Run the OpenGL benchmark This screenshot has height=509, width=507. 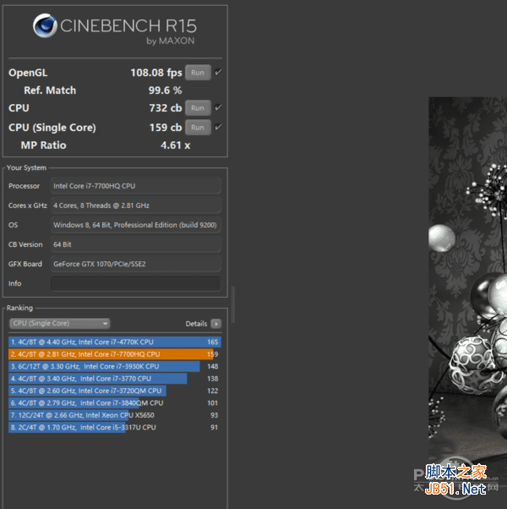point(198,73)
